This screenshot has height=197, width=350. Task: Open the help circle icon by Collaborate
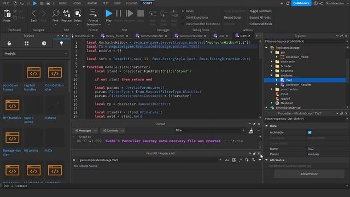pyautogui.click(x=316, y=3)
